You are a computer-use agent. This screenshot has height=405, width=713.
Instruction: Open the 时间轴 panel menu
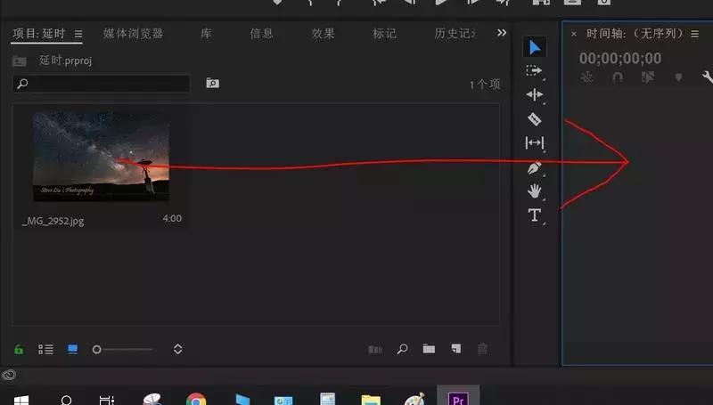[x=695, y=34]
